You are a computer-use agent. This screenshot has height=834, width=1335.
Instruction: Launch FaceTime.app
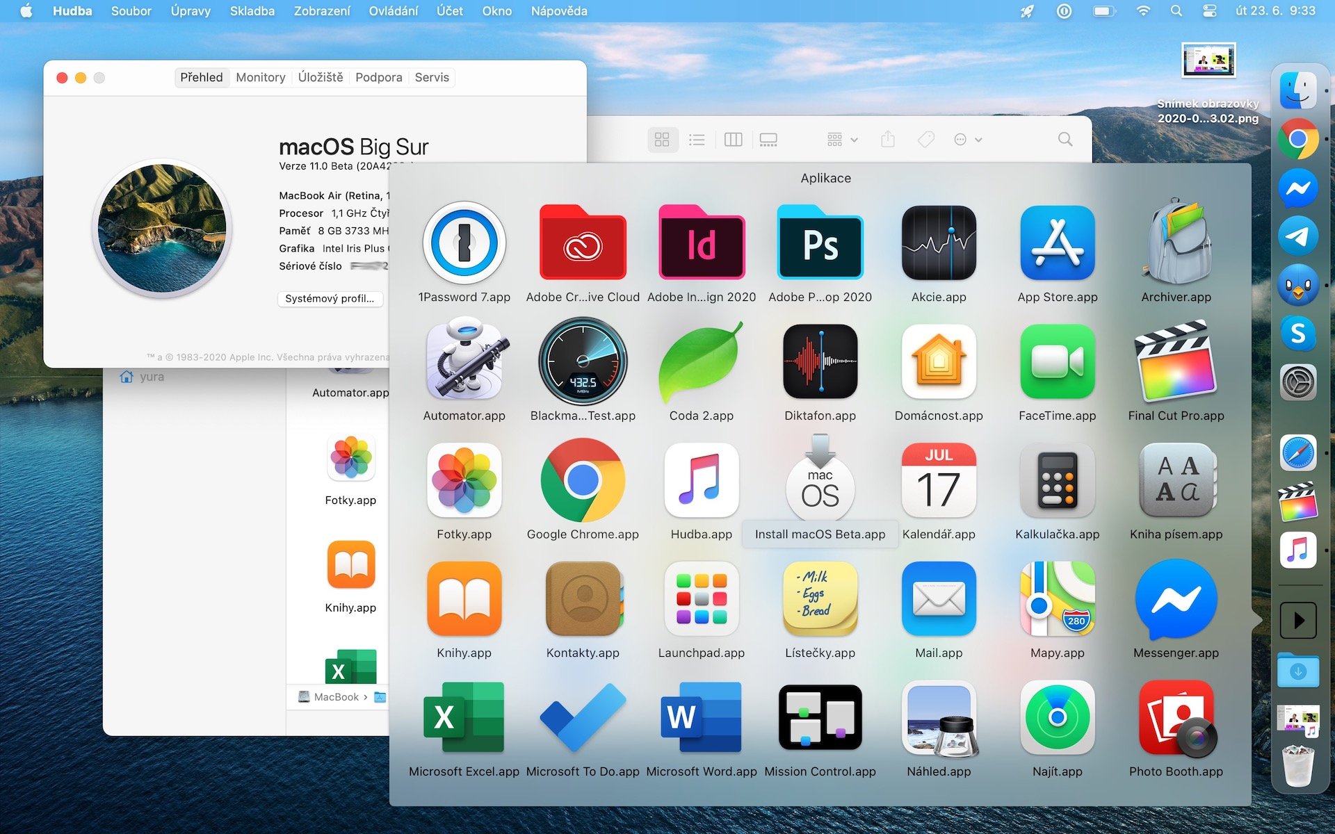click(x=1058, y=361)
